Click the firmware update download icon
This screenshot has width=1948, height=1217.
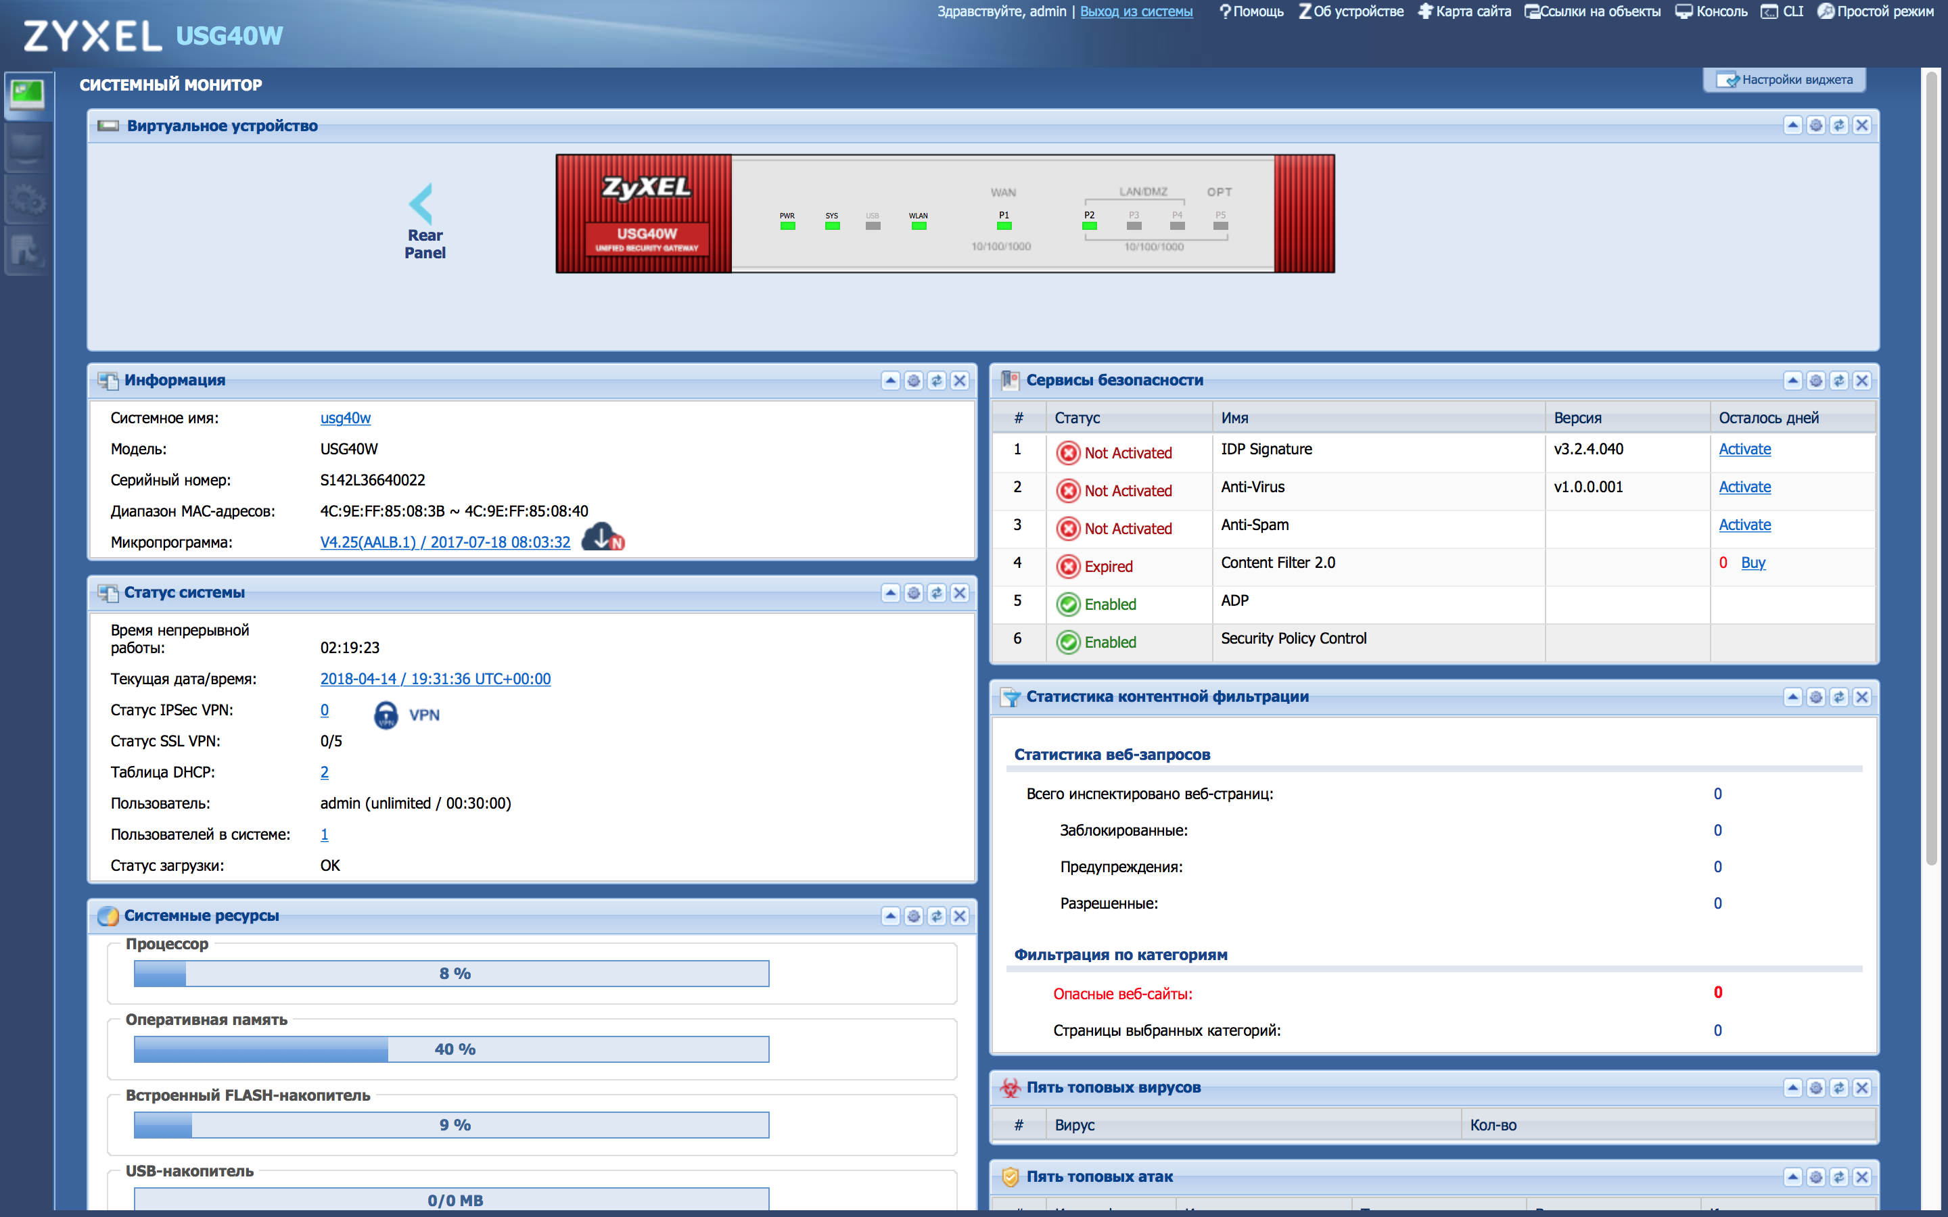603,537
